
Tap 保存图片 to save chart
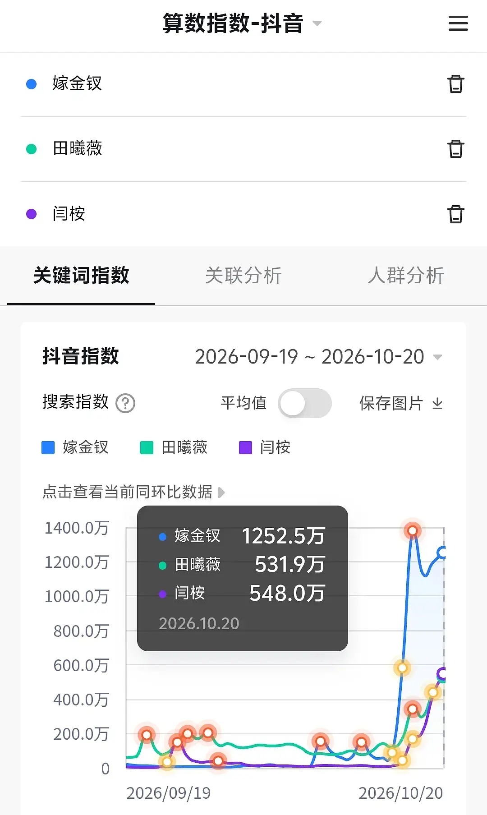[391, 403]
